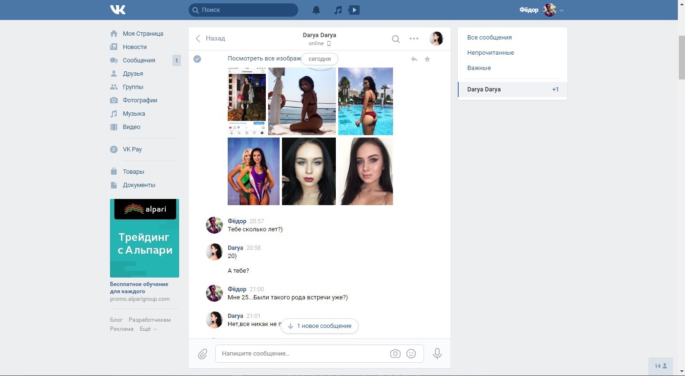Open Моя Страница from the sidebar
Image resolution: width=685 pixels, height=376 pixels.
click(143, 34)
